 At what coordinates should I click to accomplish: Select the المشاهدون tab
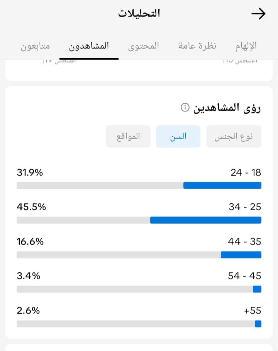pos(89,46)
